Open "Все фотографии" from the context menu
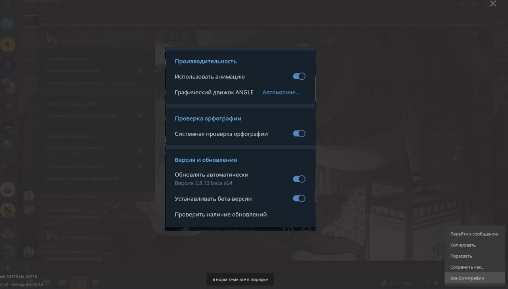 point(474,278)
